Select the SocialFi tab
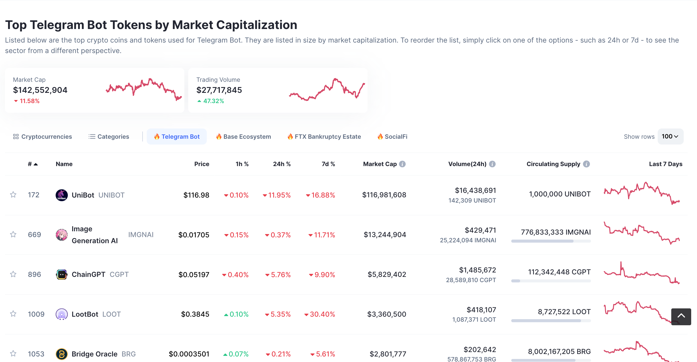This screenshot has width=697, height=362. pyautogui.click(x=392, y=137)
